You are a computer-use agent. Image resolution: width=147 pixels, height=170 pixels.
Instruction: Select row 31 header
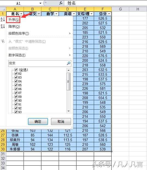point(3,154)
